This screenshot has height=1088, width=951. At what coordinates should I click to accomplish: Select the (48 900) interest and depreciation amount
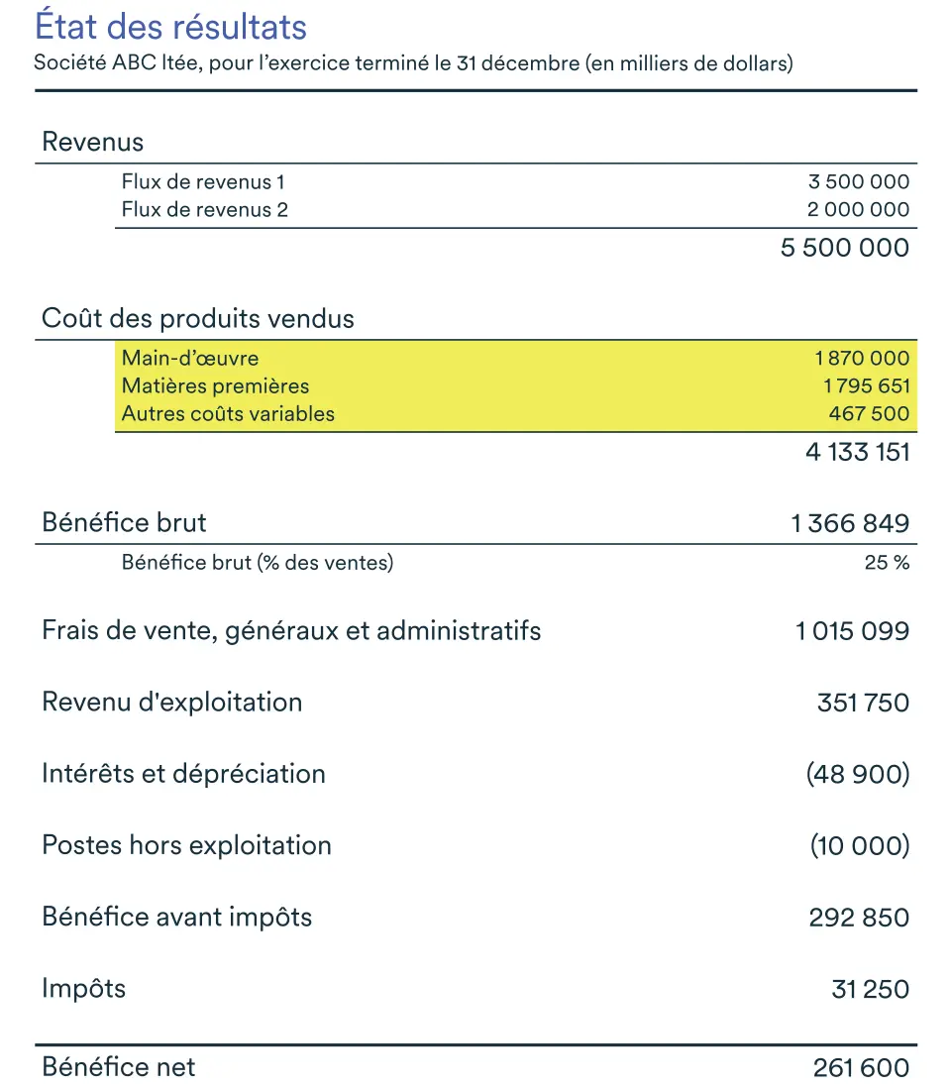click(x=858, y=774)
